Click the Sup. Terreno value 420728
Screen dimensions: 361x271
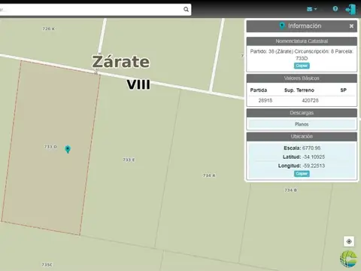click(310, 101)
